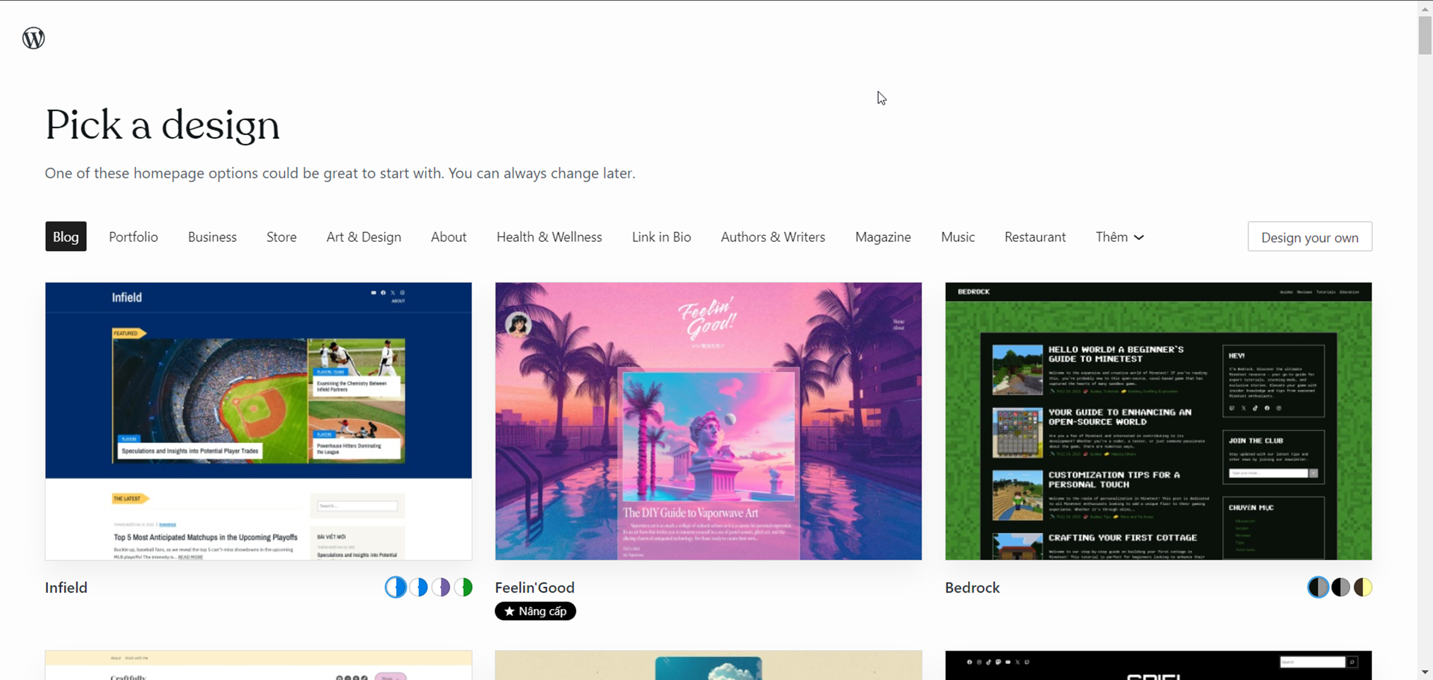
Task: Click the WordPress logo icon
Action: (x=33, y=38)
